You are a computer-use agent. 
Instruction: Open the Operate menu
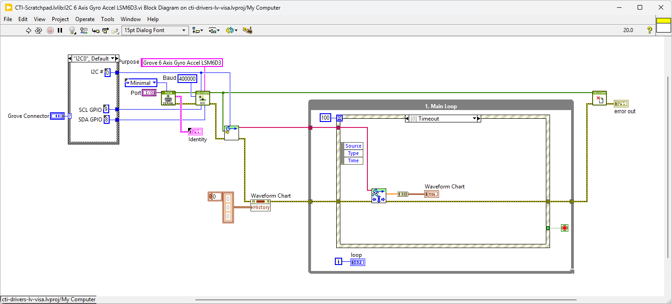click(85, 19)
